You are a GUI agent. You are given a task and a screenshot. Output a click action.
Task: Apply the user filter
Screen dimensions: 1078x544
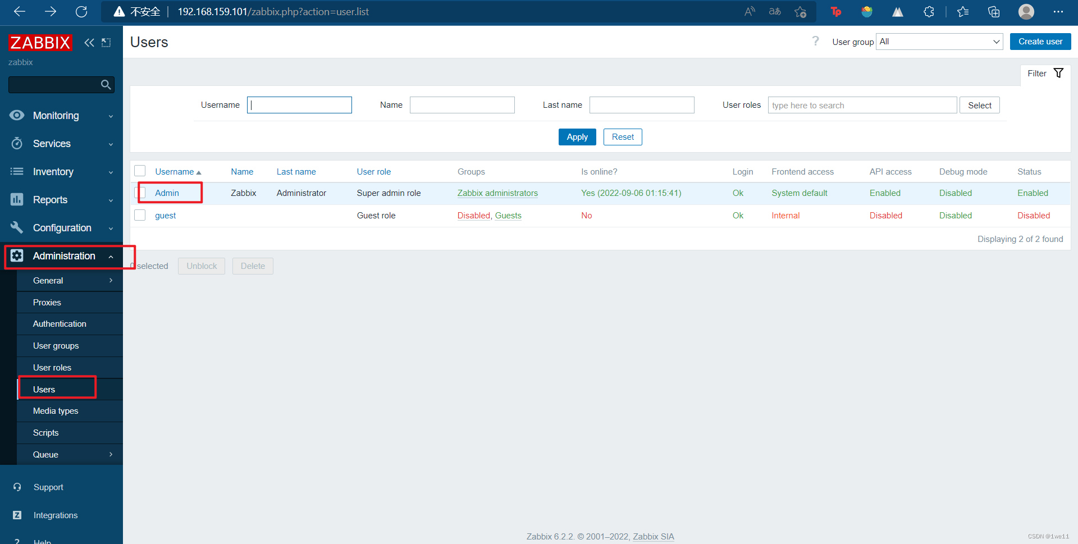[577, 137]
